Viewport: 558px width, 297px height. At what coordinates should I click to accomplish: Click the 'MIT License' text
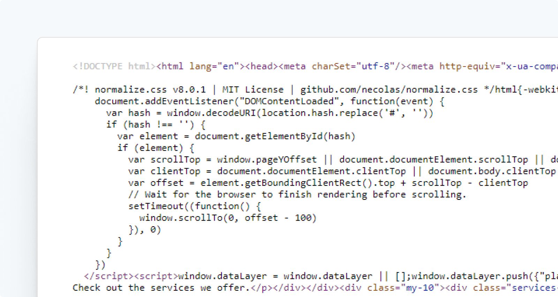click(x=253, y=90)
